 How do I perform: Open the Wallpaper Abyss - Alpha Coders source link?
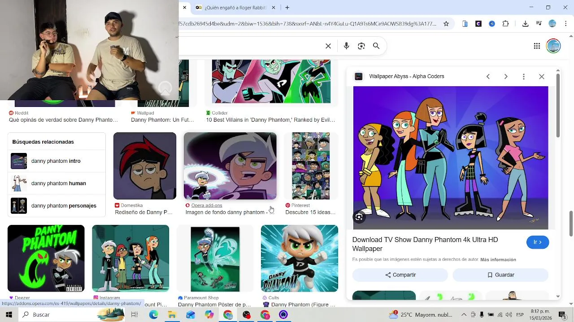pos(406,76)
